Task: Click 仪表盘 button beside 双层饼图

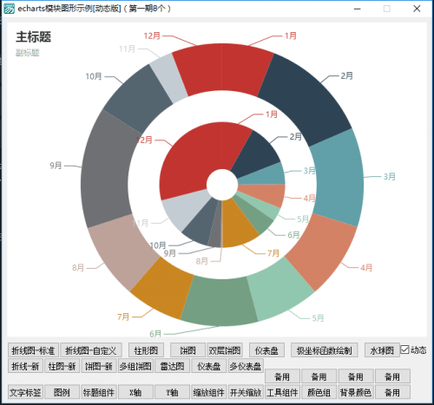Action: click(x=266, y=350)
